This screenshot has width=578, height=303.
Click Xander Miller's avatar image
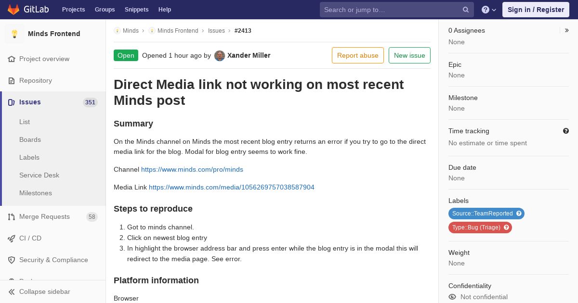(x=220, y=55)
